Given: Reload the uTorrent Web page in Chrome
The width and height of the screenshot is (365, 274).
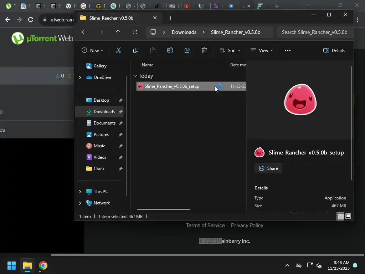Looking at the screenshot, I should 31,20.
